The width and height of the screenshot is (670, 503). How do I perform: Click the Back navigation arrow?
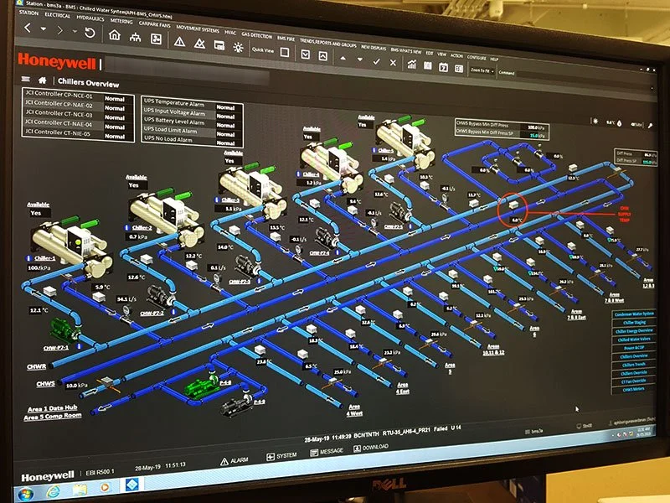coord(28,29)
